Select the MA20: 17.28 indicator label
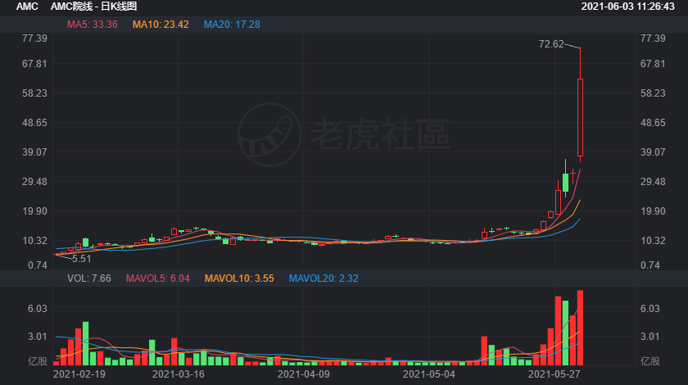This screenshot has width=688, height=385. pyautogui.click(x=232, y=25)
